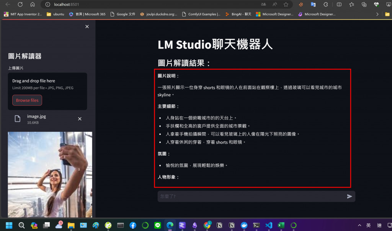Click the 氛圍 section label

pyautogui.click(x=164, y=154)
